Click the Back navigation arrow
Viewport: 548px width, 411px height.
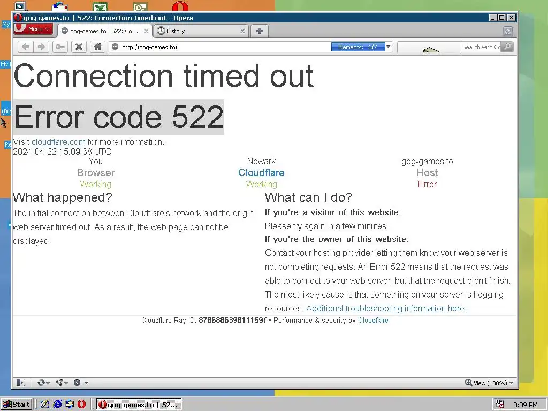click(25, 47)
